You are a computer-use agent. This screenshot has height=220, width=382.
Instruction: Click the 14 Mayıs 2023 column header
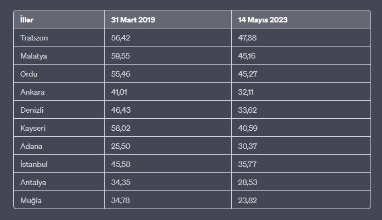(x=263, y=20)
